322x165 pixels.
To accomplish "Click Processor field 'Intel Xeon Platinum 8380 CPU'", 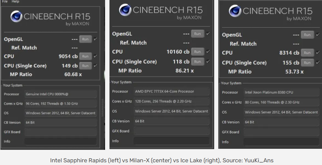I will (281, 92).
